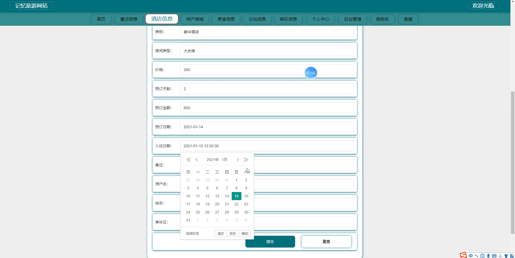Click the microphone voice input icon
The height and width of the screenshot is (258, 515).
pyautogui.click(x=488, y=256)
